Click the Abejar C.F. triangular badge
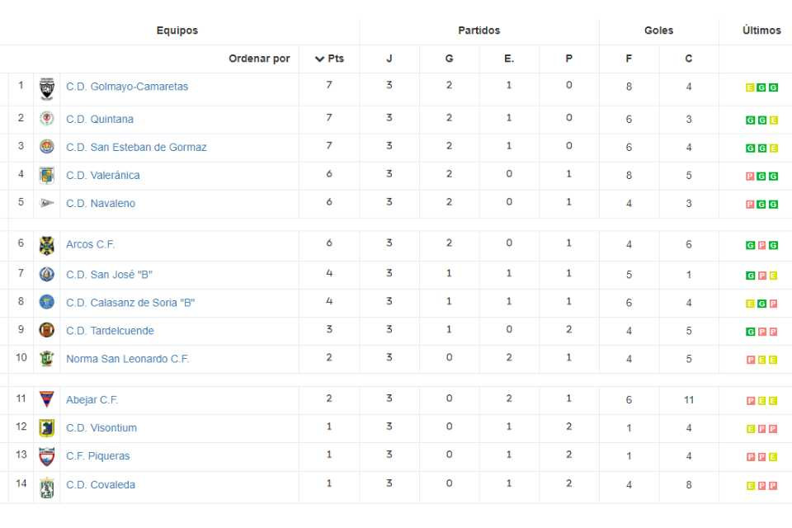 [x=47, y=399]
